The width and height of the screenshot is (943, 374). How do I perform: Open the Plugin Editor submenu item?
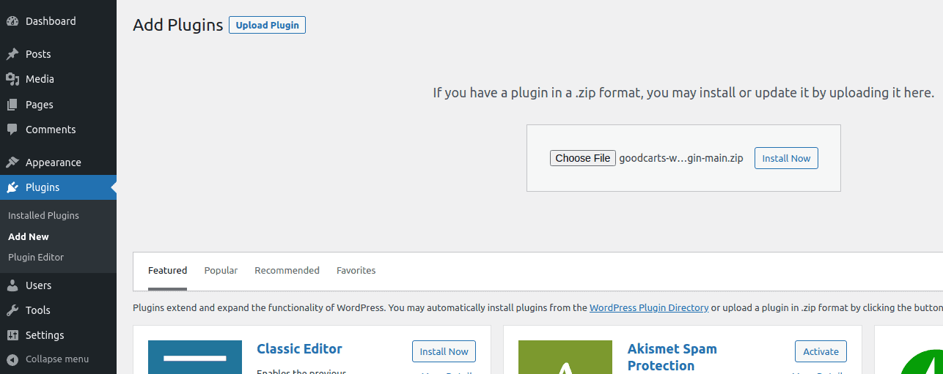point(36,258)
